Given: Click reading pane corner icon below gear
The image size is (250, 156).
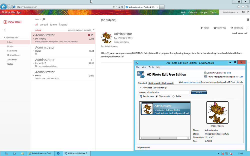Looking at the screenshot, I should [x=248, y=19].
